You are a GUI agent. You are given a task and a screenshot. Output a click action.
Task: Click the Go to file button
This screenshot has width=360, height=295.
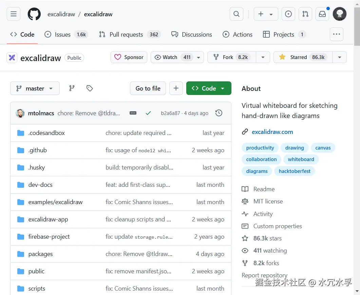148,88
